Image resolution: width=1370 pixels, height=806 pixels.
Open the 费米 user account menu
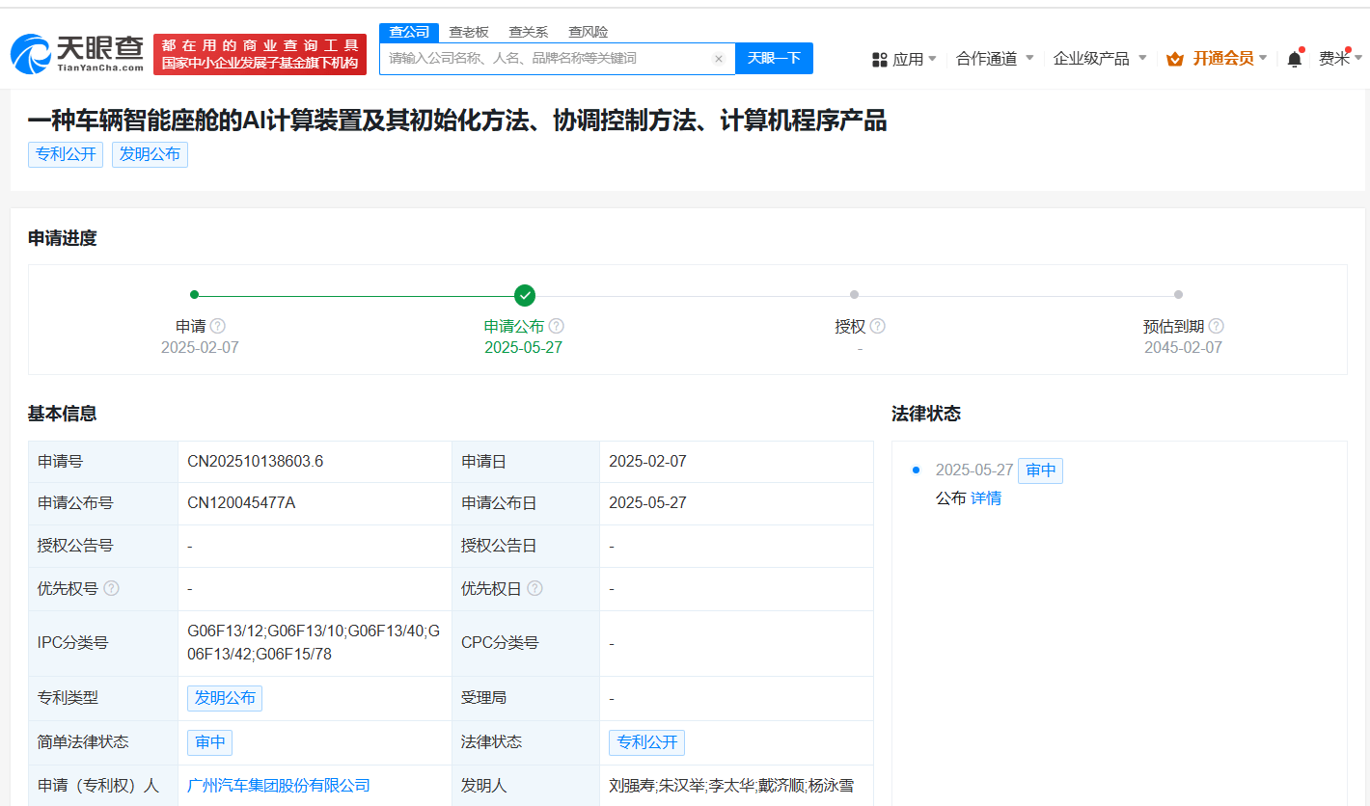pyautogui.click(x=1339, y=59)
